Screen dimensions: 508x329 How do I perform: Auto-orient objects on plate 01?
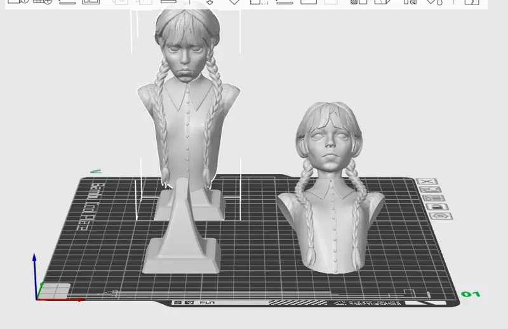pyautogui.click(x=430, y=190)
